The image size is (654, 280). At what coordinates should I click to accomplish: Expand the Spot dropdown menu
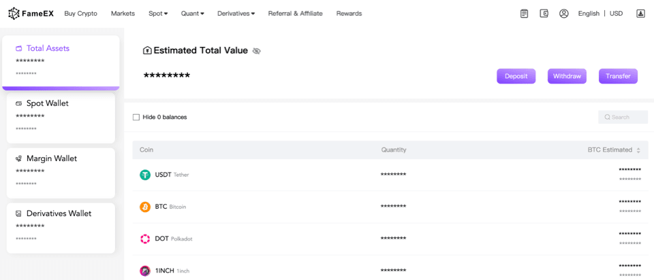(158, 14)
